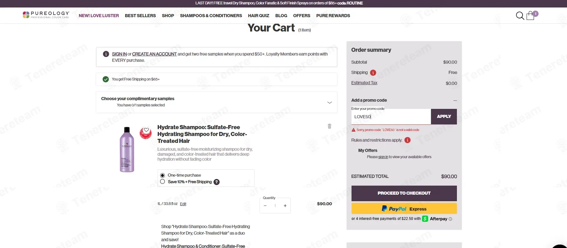
Task: Open the Hydrate Shampoo bottle thumbnail
Action: point(127,149)
